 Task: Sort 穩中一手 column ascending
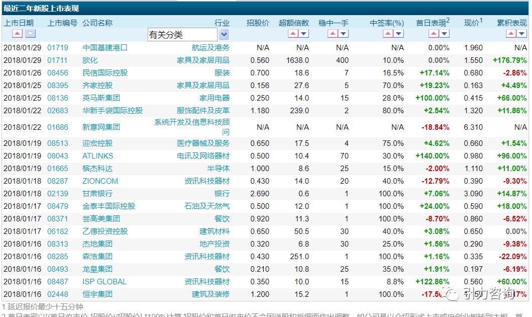coord(333,33)
